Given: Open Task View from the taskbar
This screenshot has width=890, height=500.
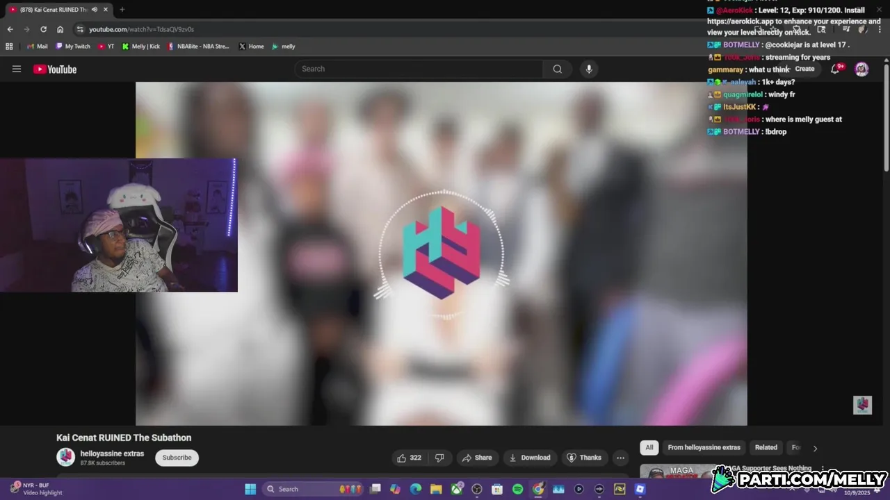Looking at the screenshot, I should [375, 489].
